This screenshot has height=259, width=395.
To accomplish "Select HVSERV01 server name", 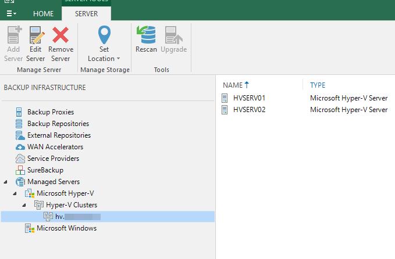I will [249, 98].
